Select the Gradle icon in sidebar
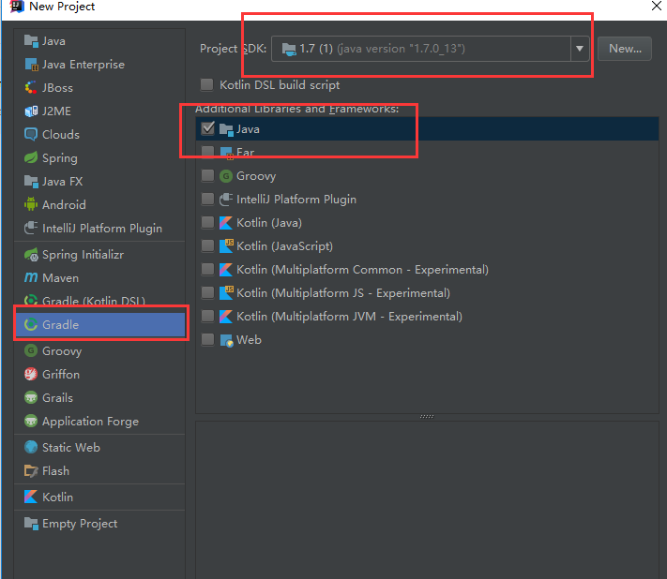 (x=31, y=324)
